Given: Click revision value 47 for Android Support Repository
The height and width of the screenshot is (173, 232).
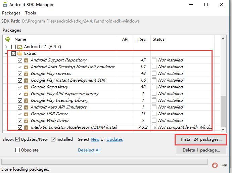Looking at the screenshot, I should [143, 60].
